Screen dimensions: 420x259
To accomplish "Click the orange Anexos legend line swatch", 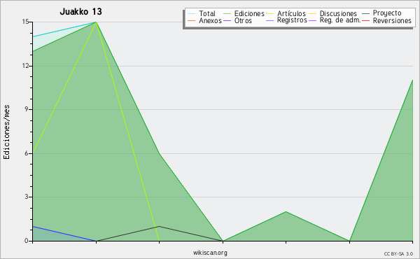I will pos(192,20).
